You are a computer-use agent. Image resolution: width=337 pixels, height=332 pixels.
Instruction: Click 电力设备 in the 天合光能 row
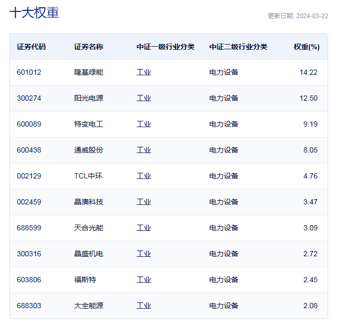pyautogui.click(x=224, y=228)
